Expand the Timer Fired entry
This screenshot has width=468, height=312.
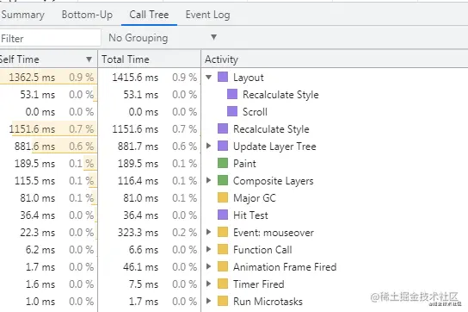click(209, 284)
